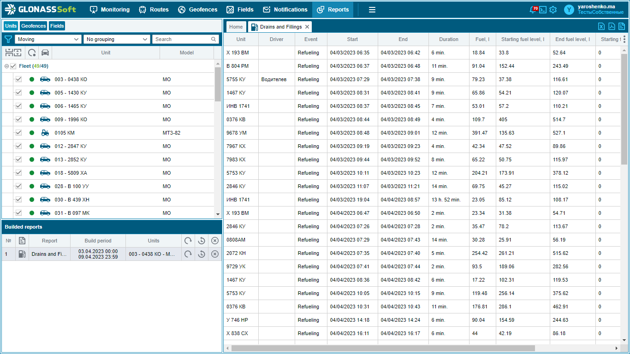Click the report table horizontal scrollbar
Viewport: 630px width, 354px height.
[383, 348]
